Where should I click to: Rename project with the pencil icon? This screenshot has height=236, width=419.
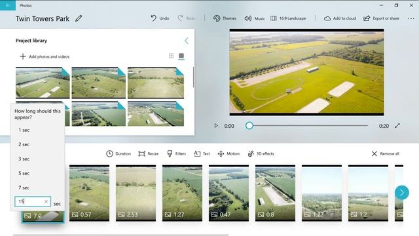79,18
